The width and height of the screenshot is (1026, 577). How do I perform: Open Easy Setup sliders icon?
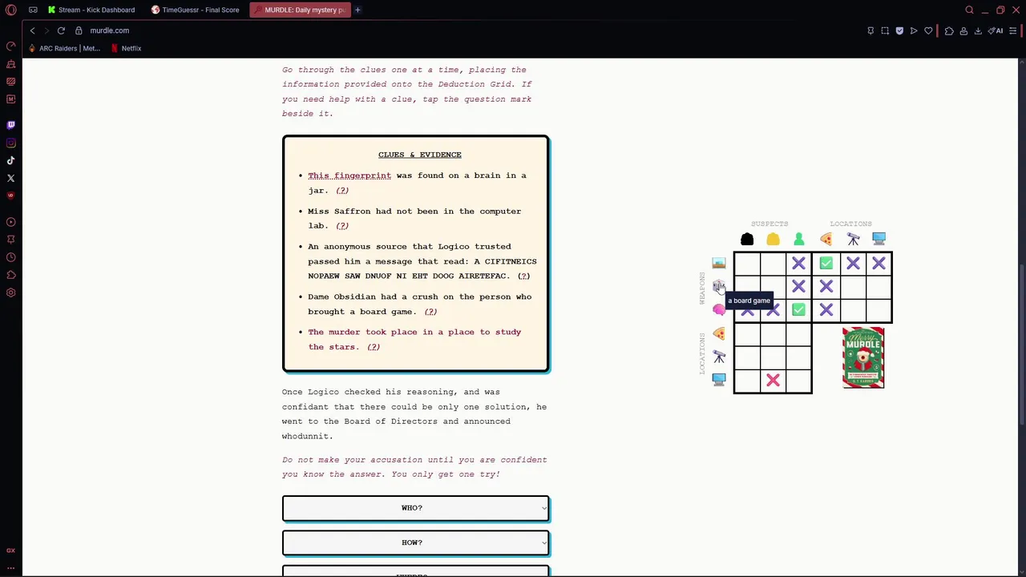point(1013,30)
